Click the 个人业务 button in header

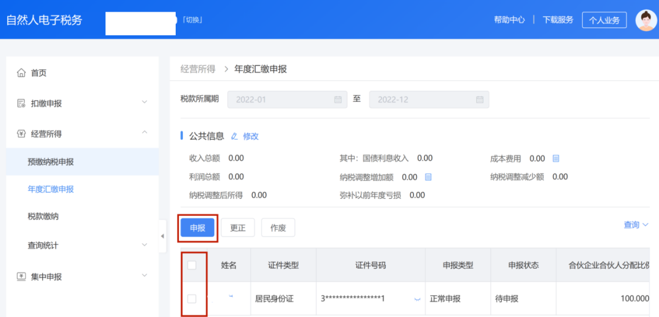click(x=604, y=20)
